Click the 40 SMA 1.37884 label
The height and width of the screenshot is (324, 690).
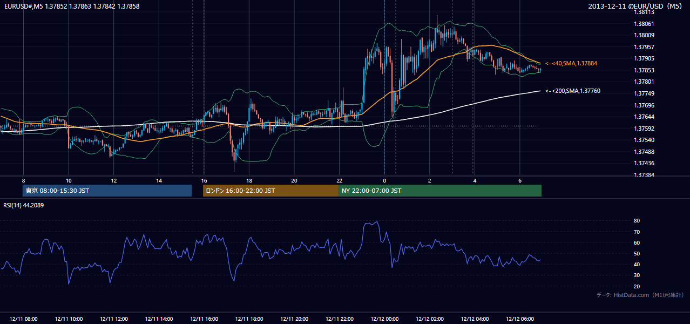pos(571,64)
